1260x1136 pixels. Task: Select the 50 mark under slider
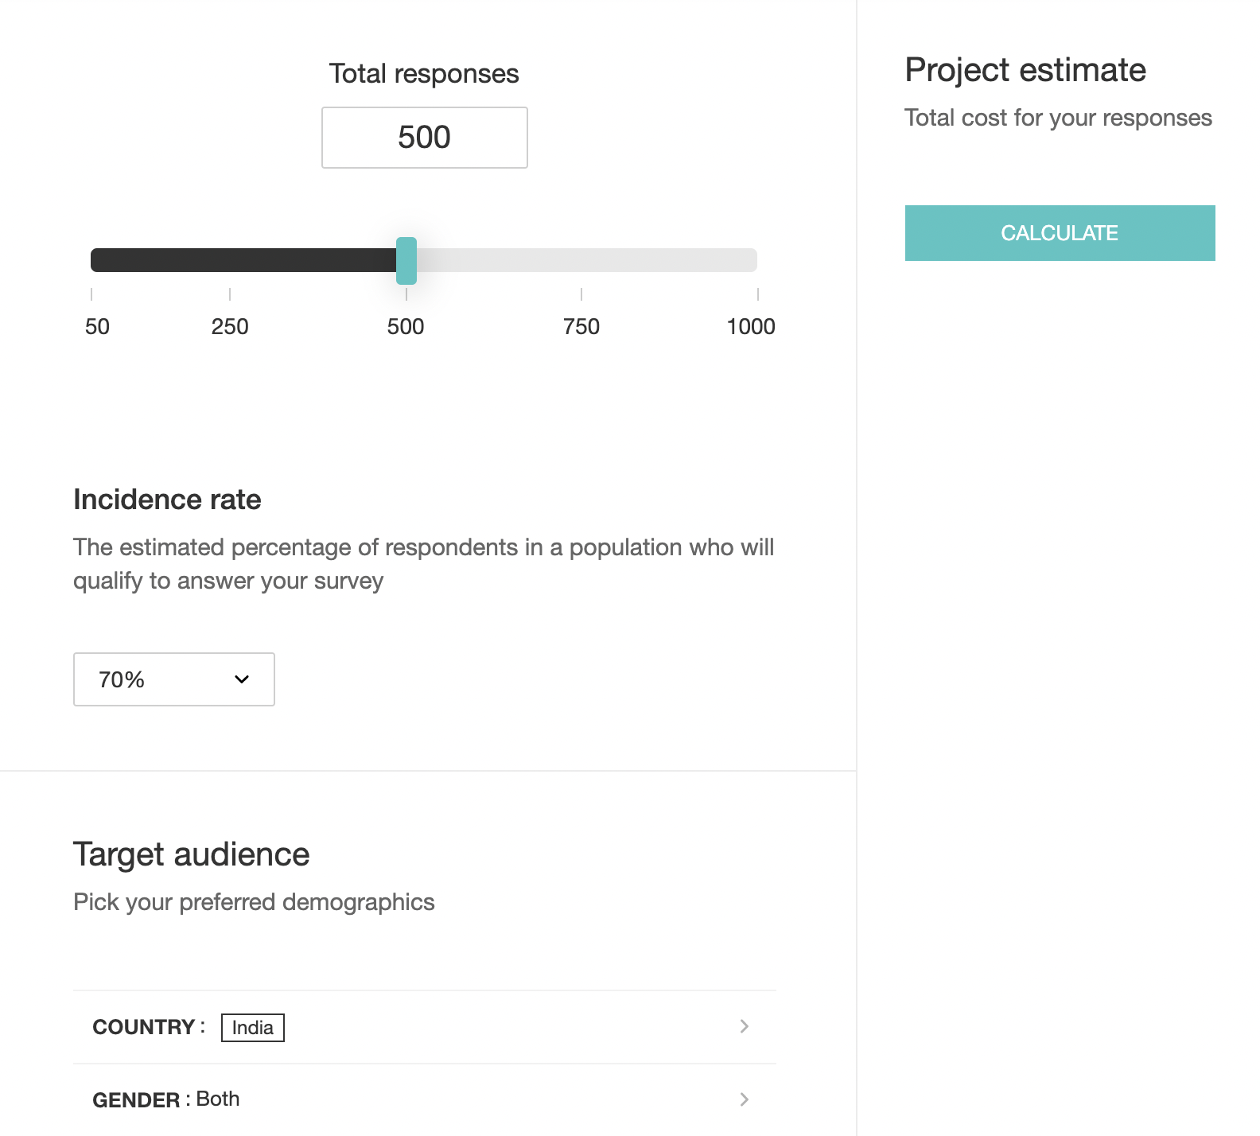click(97, 326)
